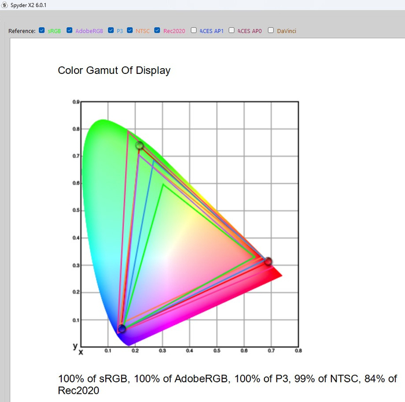Click the green primary marker on chart
405x402 pixels.
click(139, 146)
